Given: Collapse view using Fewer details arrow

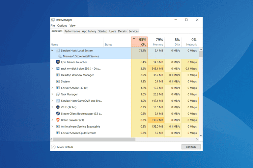Looking at the screenshot, I should pyautogui.click(x=53, y=147).
